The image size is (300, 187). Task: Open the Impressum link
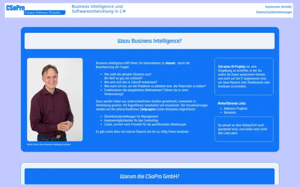(x=272, y=7)
